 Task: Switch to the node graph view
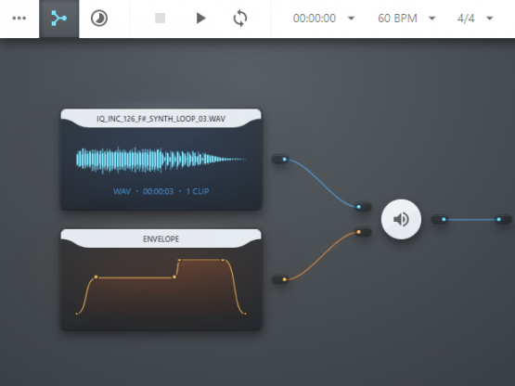click(59, 19)
